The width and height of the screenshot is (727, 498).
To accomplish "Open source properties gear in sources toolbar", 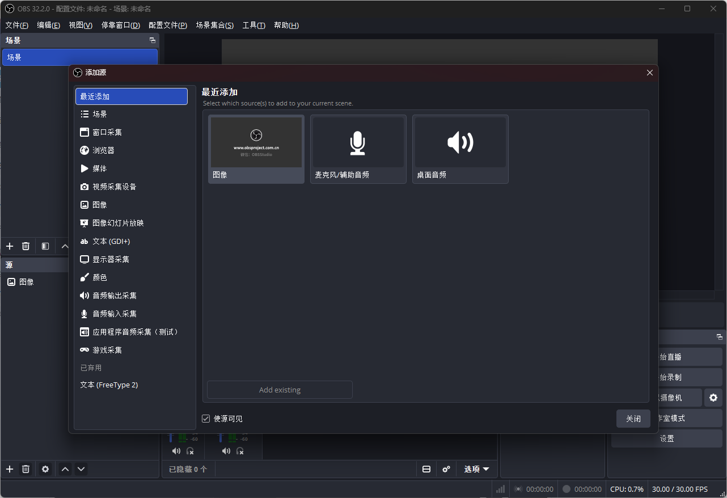I will [45, 469].
